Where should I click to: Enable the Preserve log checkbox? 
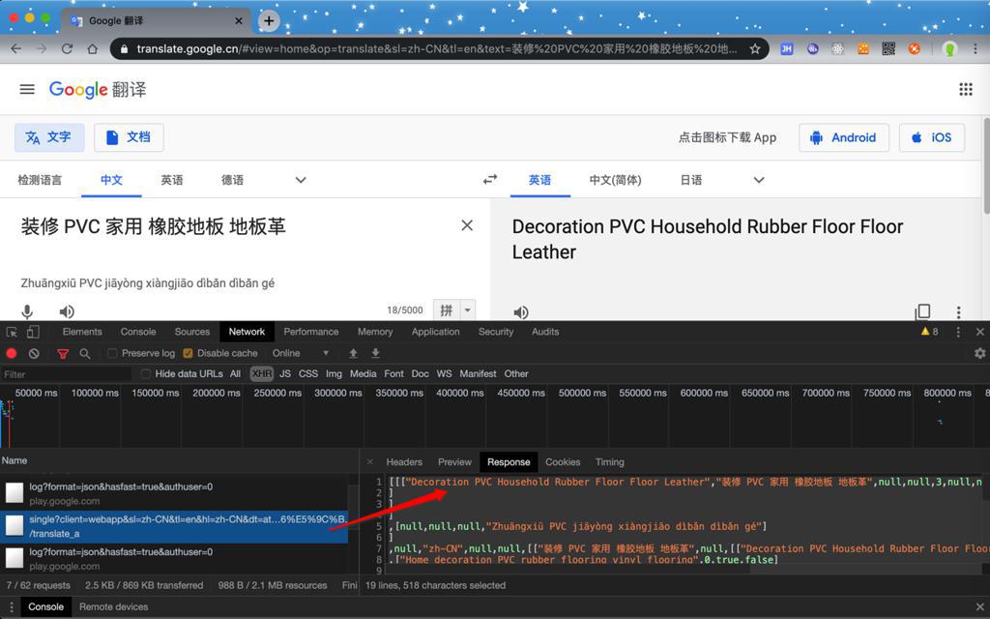pyautogui.click(x=112, y=353)
